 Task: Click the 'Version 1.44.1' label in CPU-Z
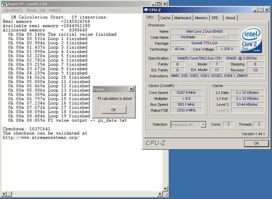point(253,134)
